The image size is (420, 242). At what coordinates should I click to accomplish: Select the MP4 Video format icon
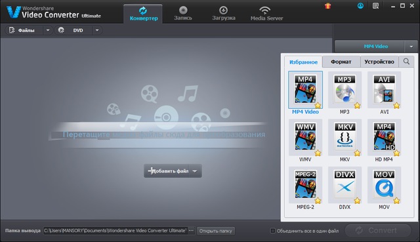click(305, 89)
